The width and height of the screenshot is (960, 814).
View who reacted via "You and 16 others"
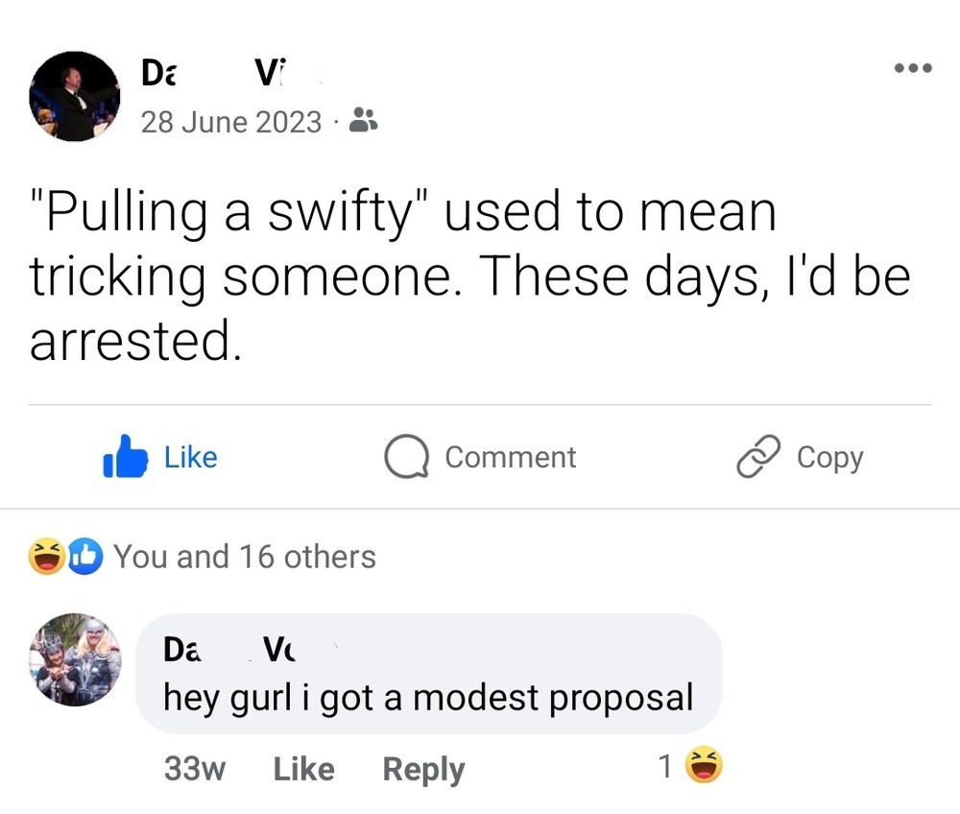pos(245,557)
